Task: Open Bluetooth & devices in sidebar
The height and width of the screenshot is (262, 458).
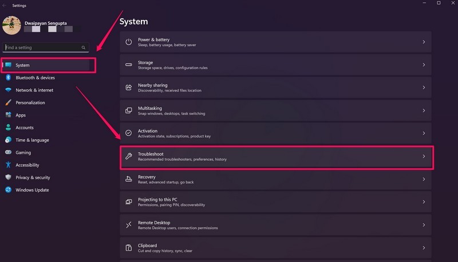Action: (x=35, y=78)
